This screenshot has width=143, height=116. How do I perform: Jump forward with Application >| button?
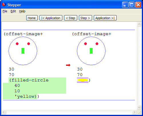[105, 18]
